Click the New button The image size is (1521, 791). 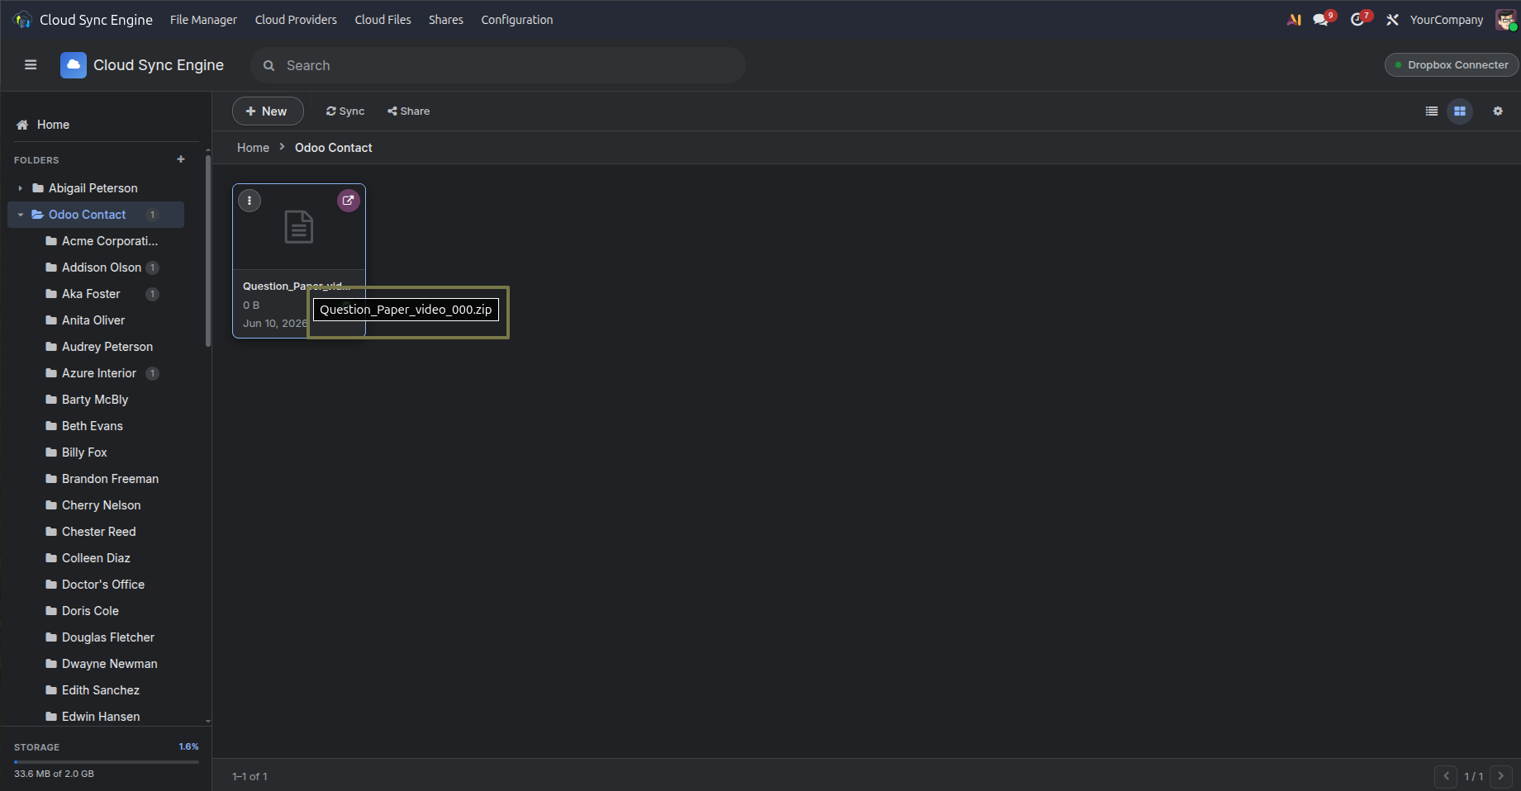pyautogui.click(x=268, y=111)
